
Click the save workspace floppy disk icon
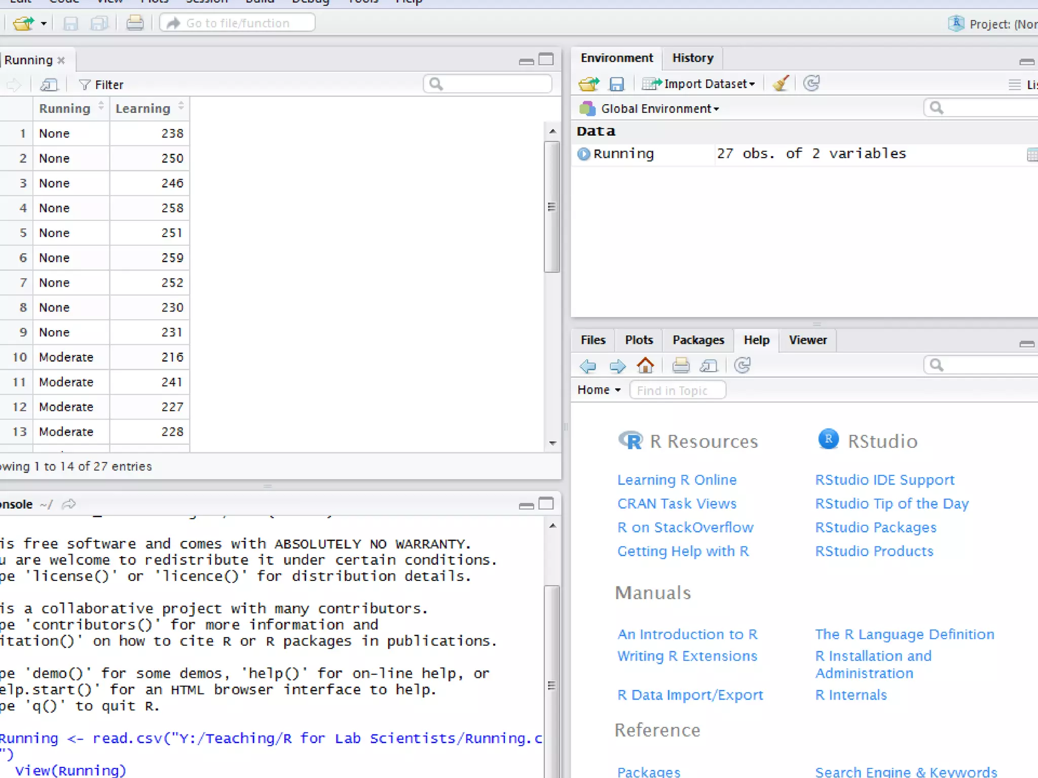point(616,84)
